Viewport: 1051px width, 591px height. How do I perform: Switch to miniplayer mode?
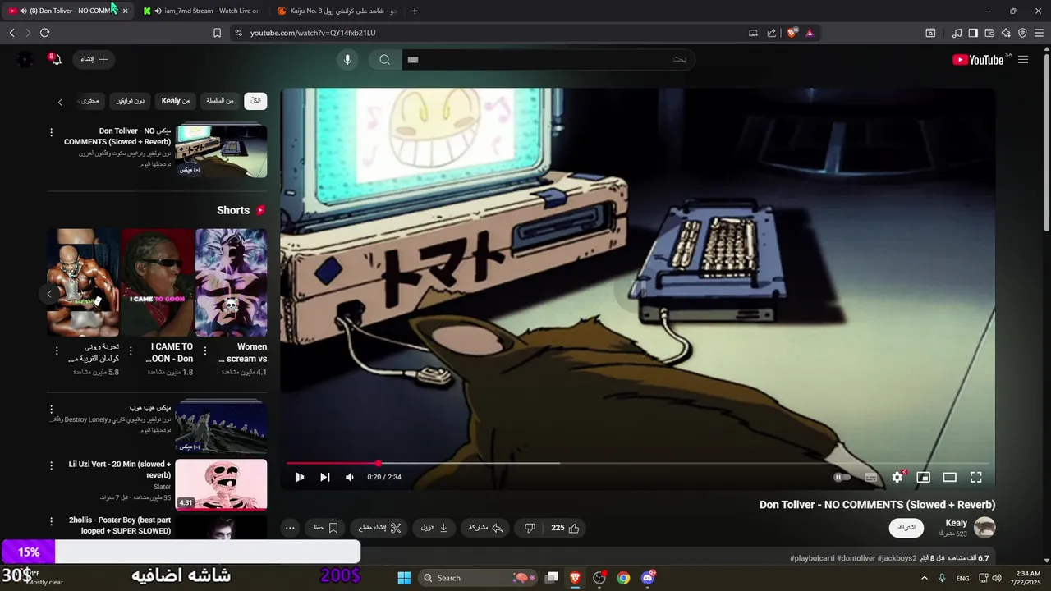pos(923,477)
